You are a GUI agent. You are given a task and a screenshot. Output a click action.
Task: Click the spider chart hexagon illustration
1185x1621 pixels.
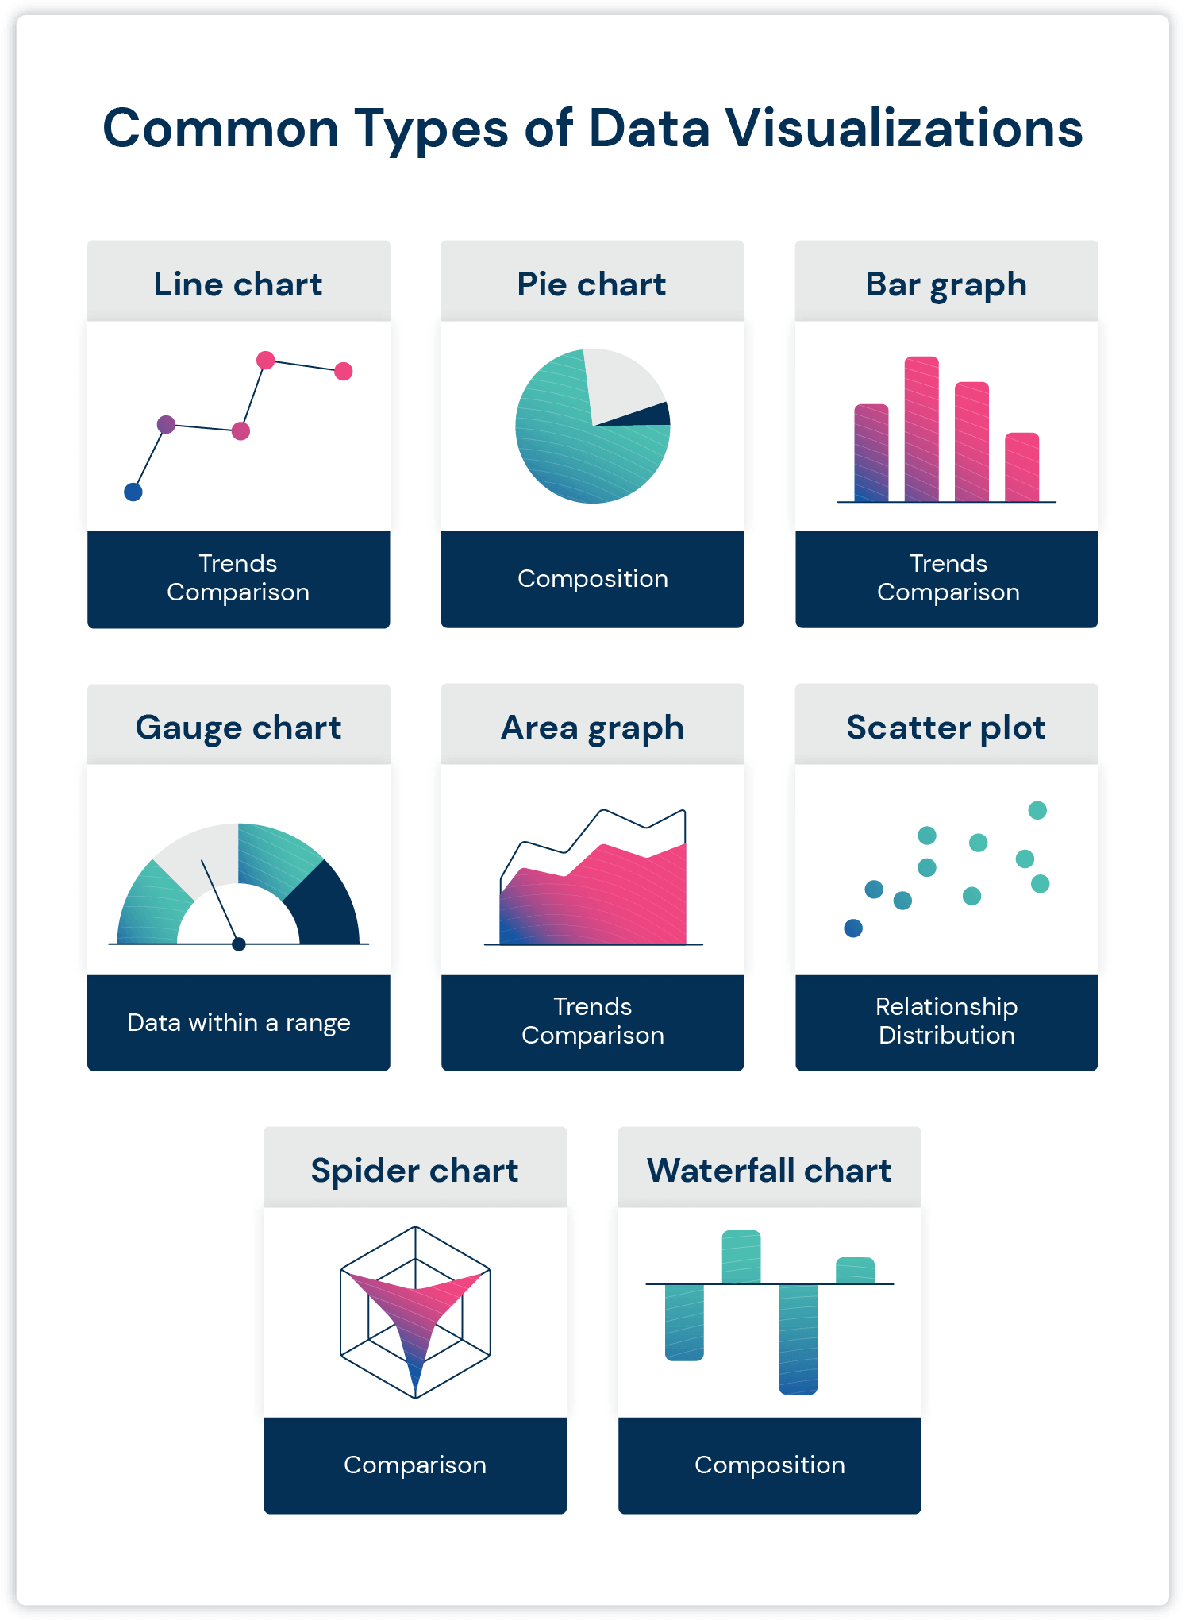(415, 1312)
